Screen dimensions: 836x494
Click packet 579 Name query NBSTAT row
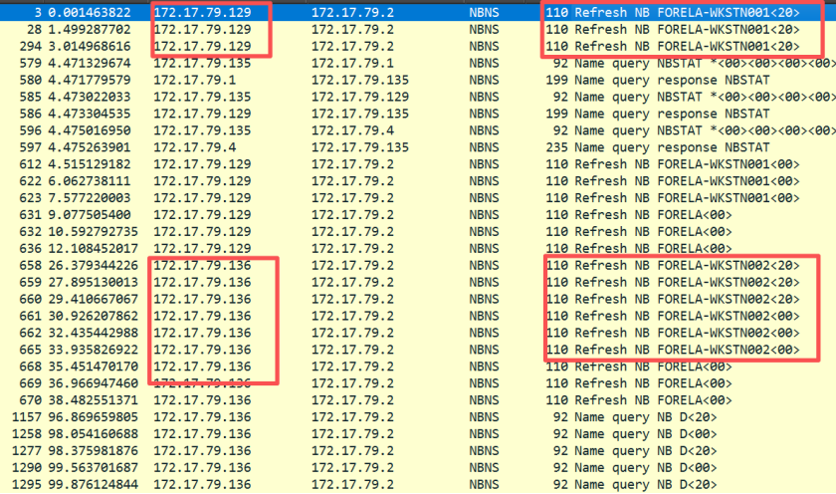pos(418,63)
